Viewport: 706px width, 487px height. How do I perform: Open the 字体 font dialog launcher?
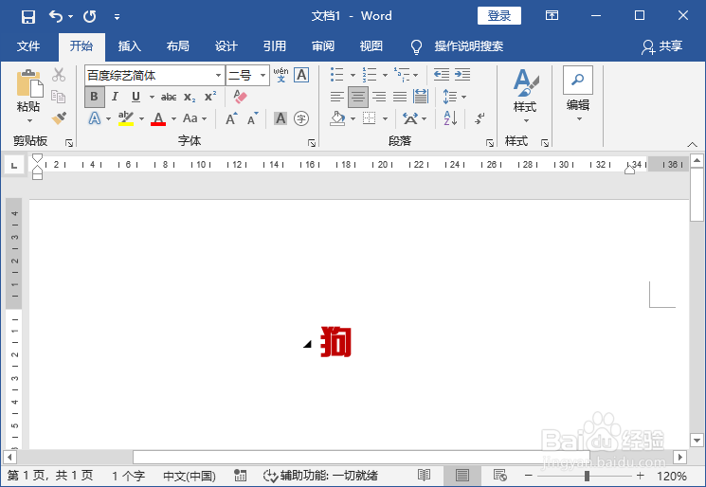click(312, 143)
